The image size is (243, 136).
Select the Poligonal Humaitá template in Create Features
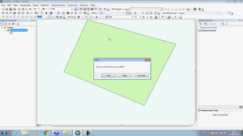pos(207,31)
